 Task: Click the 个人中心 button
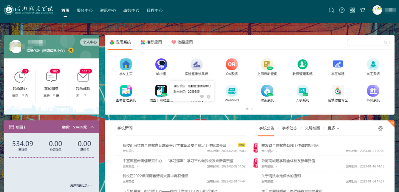click(89, 42)
